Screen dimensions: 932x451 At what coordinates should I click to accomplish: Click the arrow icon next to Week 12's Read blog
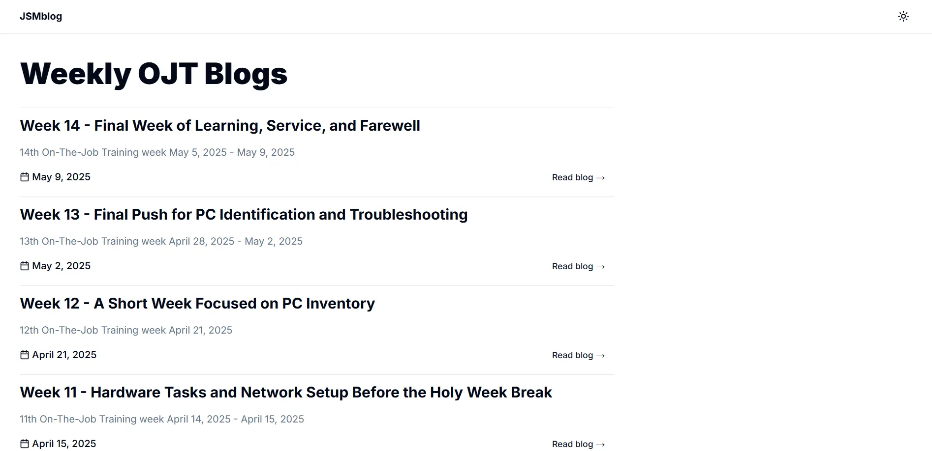(x=601, y=355)
